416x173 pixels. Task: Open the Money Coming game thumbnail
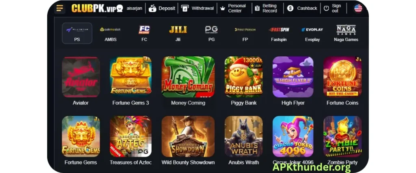[188, 77]
